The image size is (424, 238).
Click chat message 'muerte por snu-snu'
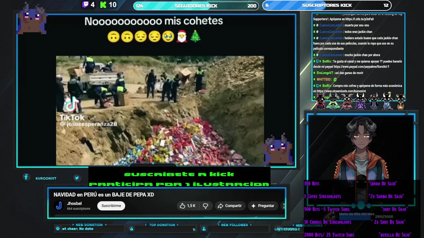[356, 25]
